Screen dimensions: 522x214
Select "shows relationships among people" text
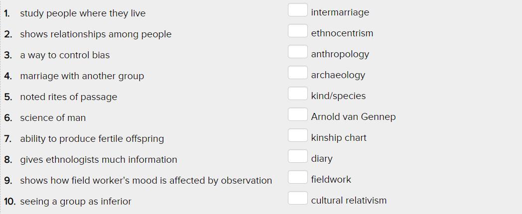tap(96, 34)
